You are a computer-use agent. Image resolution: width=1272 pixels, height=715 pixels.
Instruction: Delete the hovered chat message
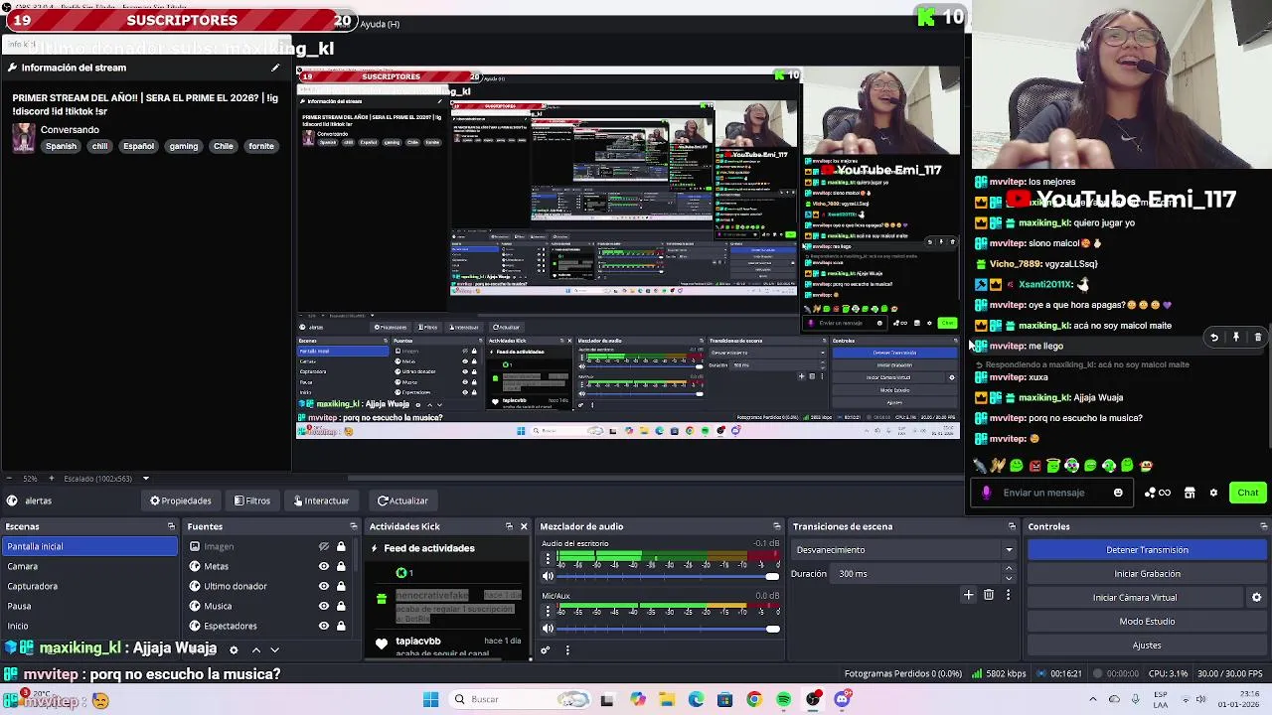click(1257, 338)
